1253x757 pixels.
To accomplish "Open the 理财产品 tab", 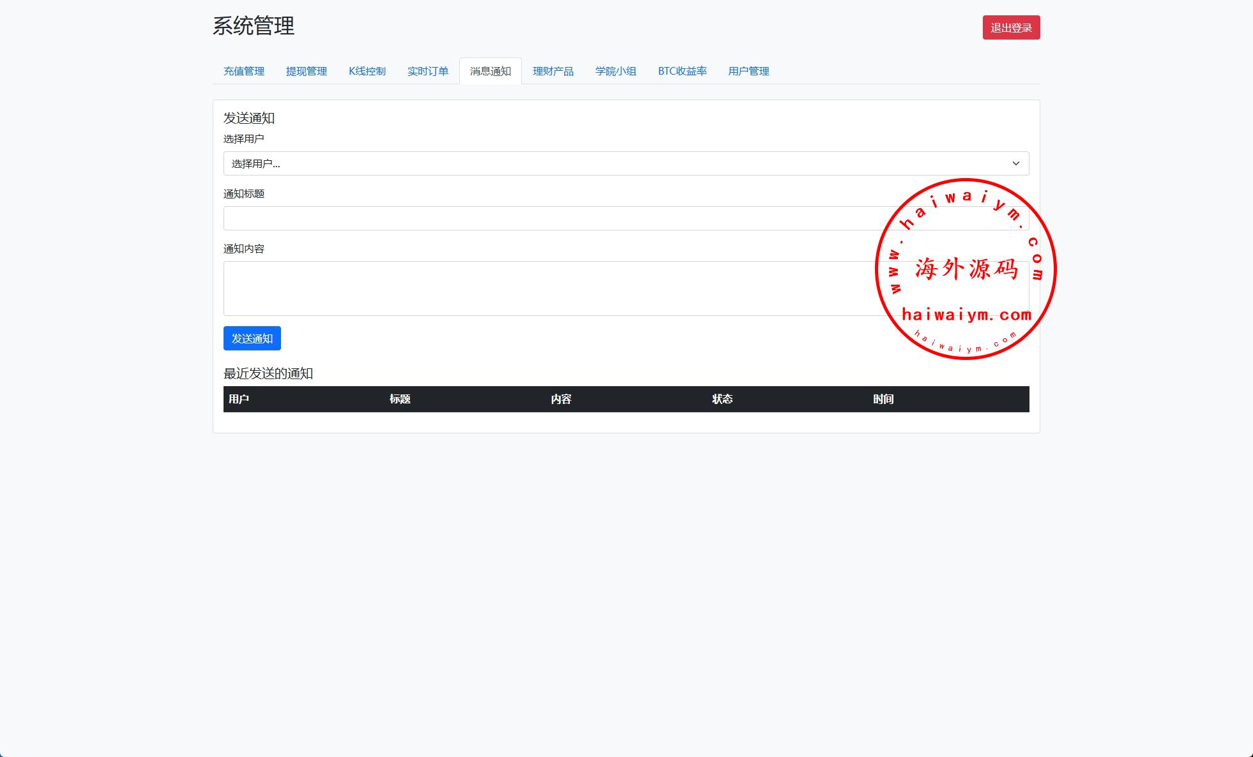I will tap(552, 71).
